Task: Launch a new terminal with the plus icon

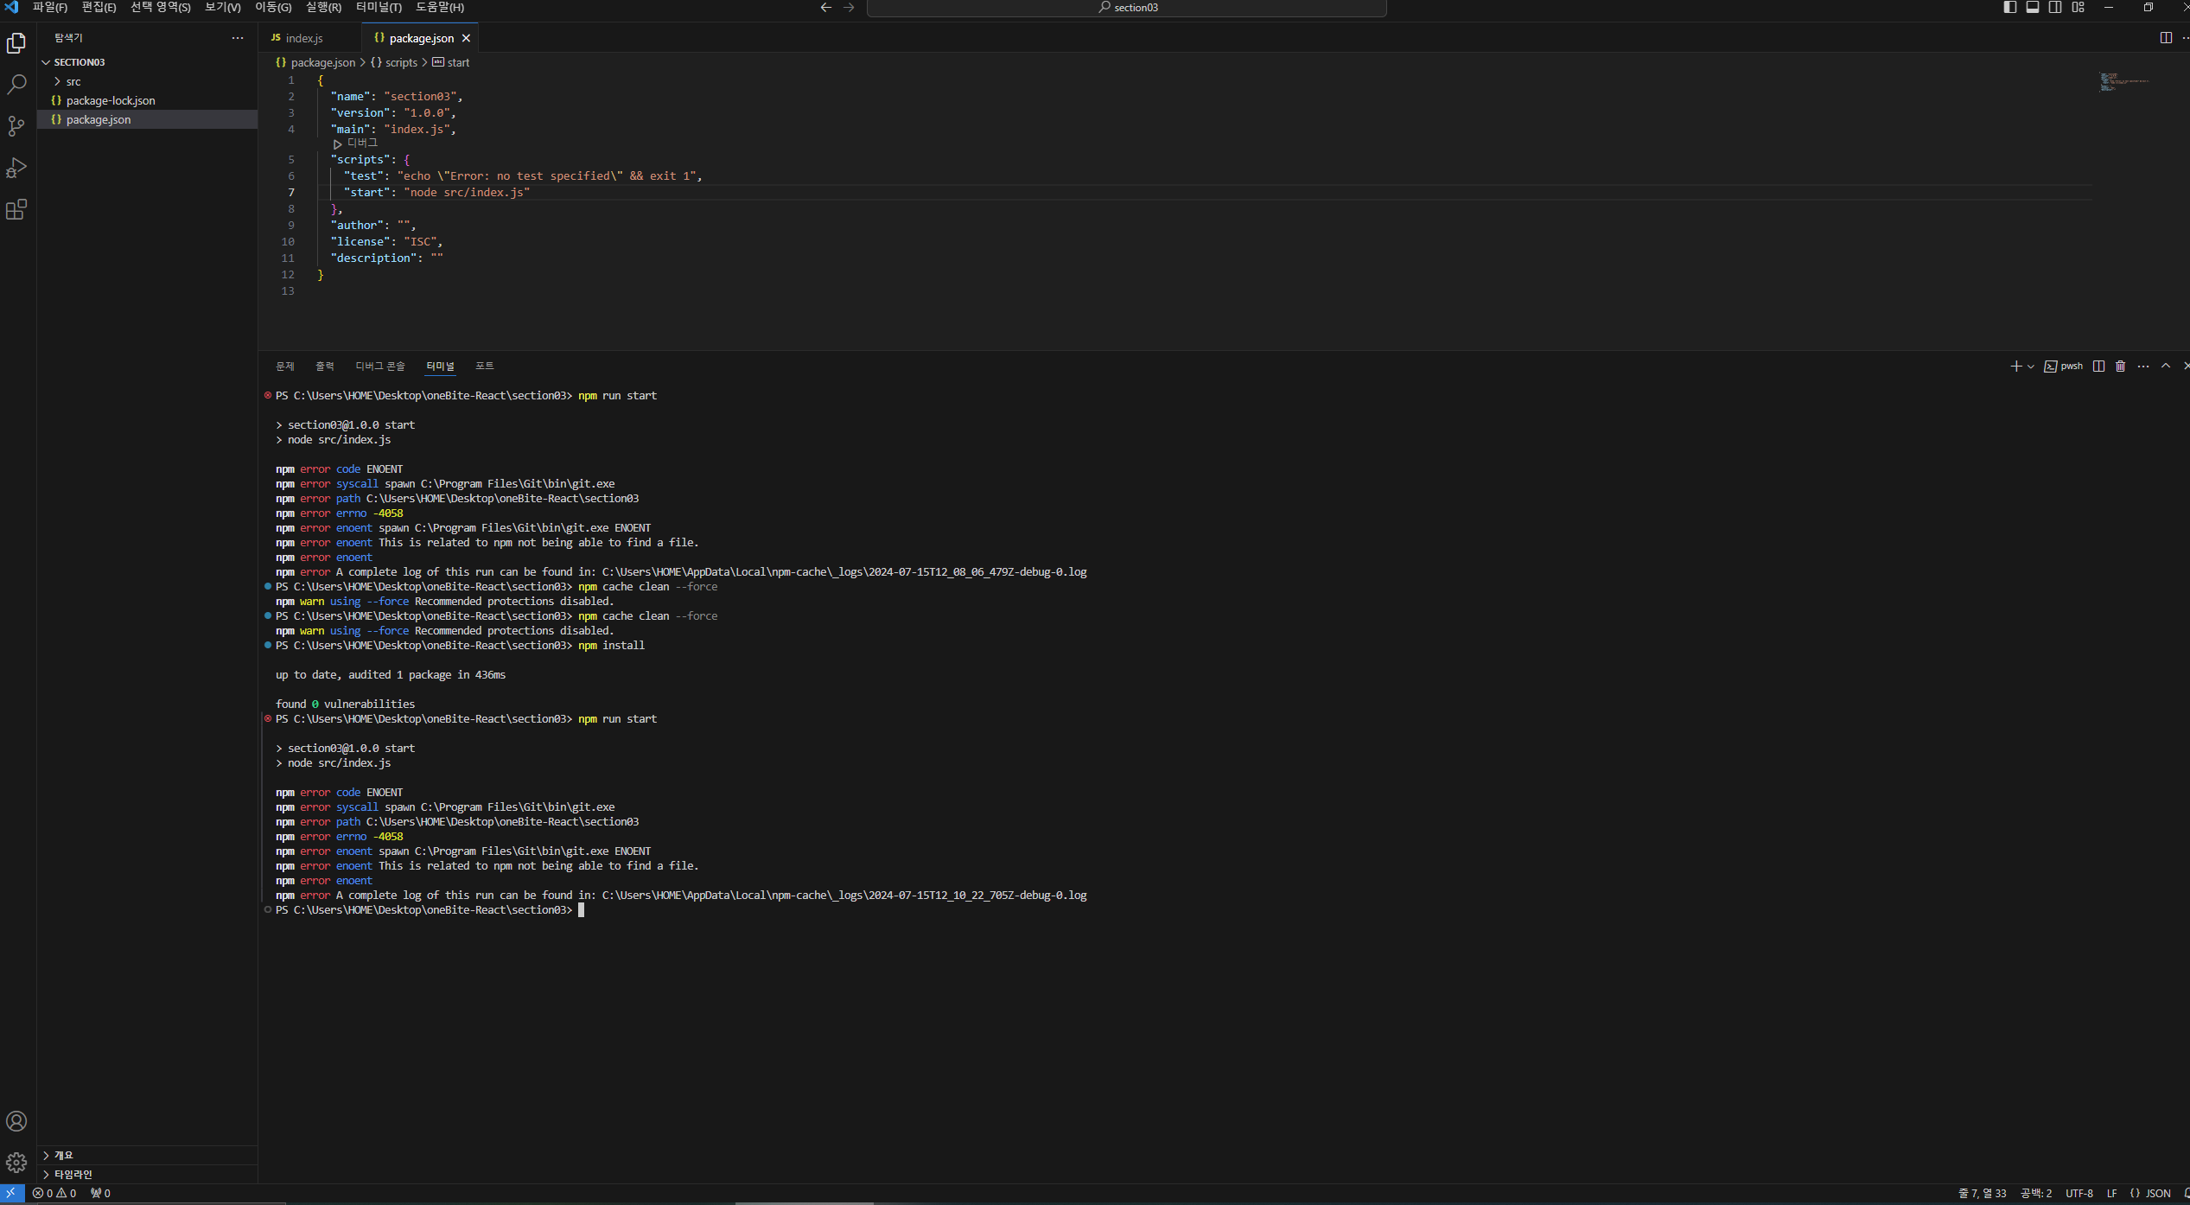Action: click(x=2015, y=367)
